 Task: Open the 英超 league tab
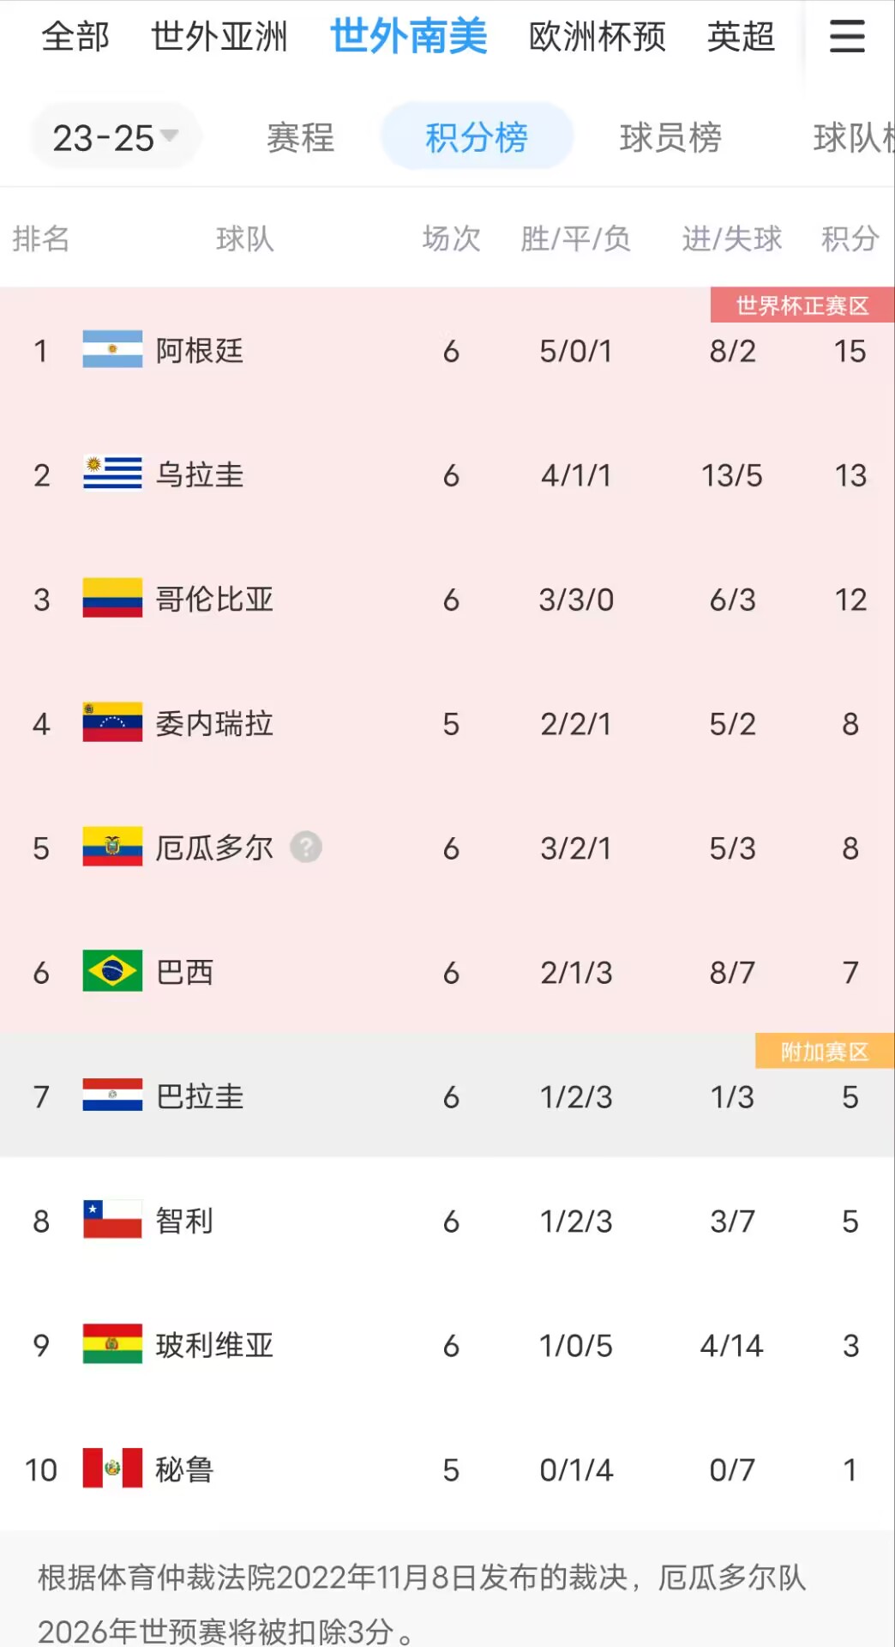click(x=741, y=37)
